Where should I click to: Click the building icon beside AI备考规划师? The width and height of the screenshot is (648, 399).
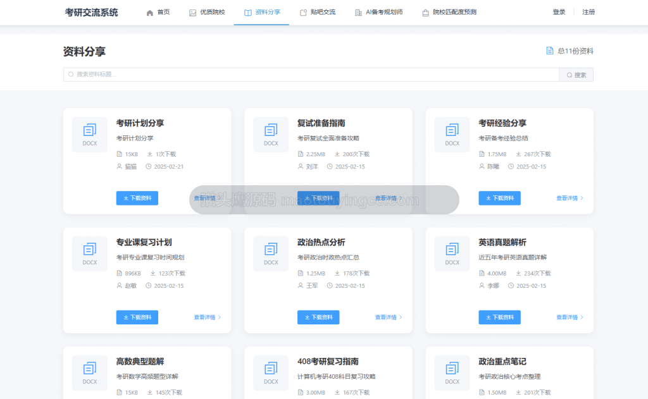tap(358, 13)
